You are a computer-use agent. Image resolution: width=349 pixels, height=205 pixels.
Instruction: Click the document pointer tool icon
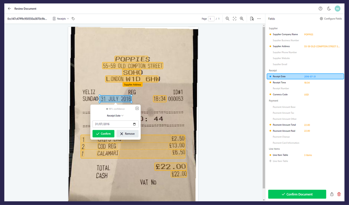click(252, 19)
